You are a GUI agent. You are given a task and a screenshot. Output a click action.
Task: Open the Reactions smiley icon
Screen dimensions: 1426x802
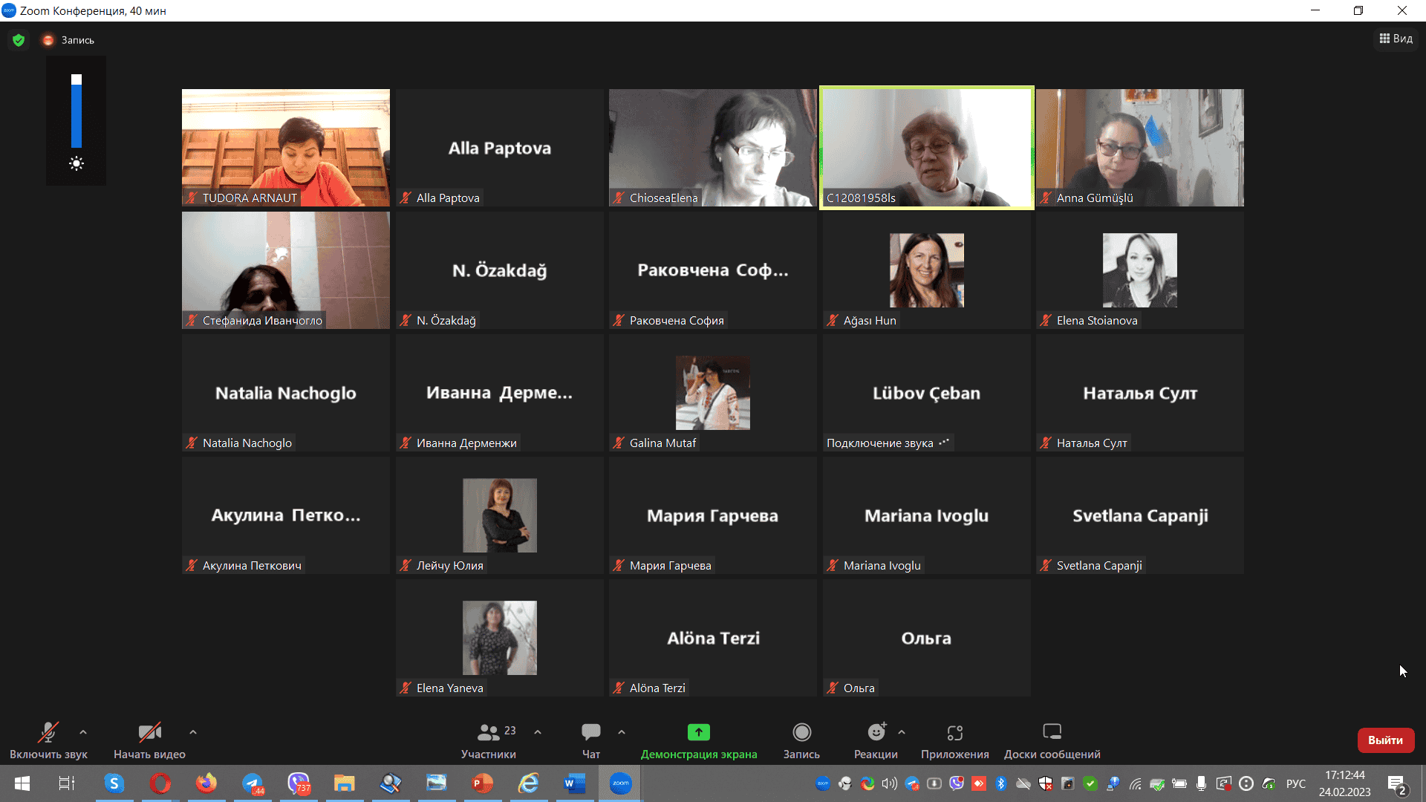(x=876, y=733)
